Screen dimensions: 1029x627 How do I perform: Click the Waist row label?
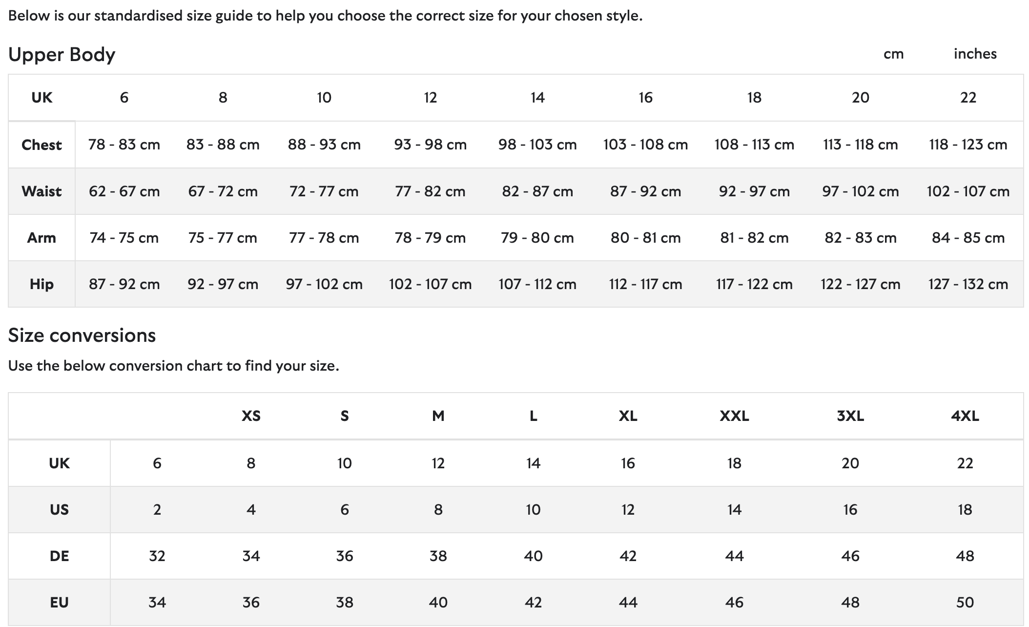pyautogui.click(x=41, y=191)
